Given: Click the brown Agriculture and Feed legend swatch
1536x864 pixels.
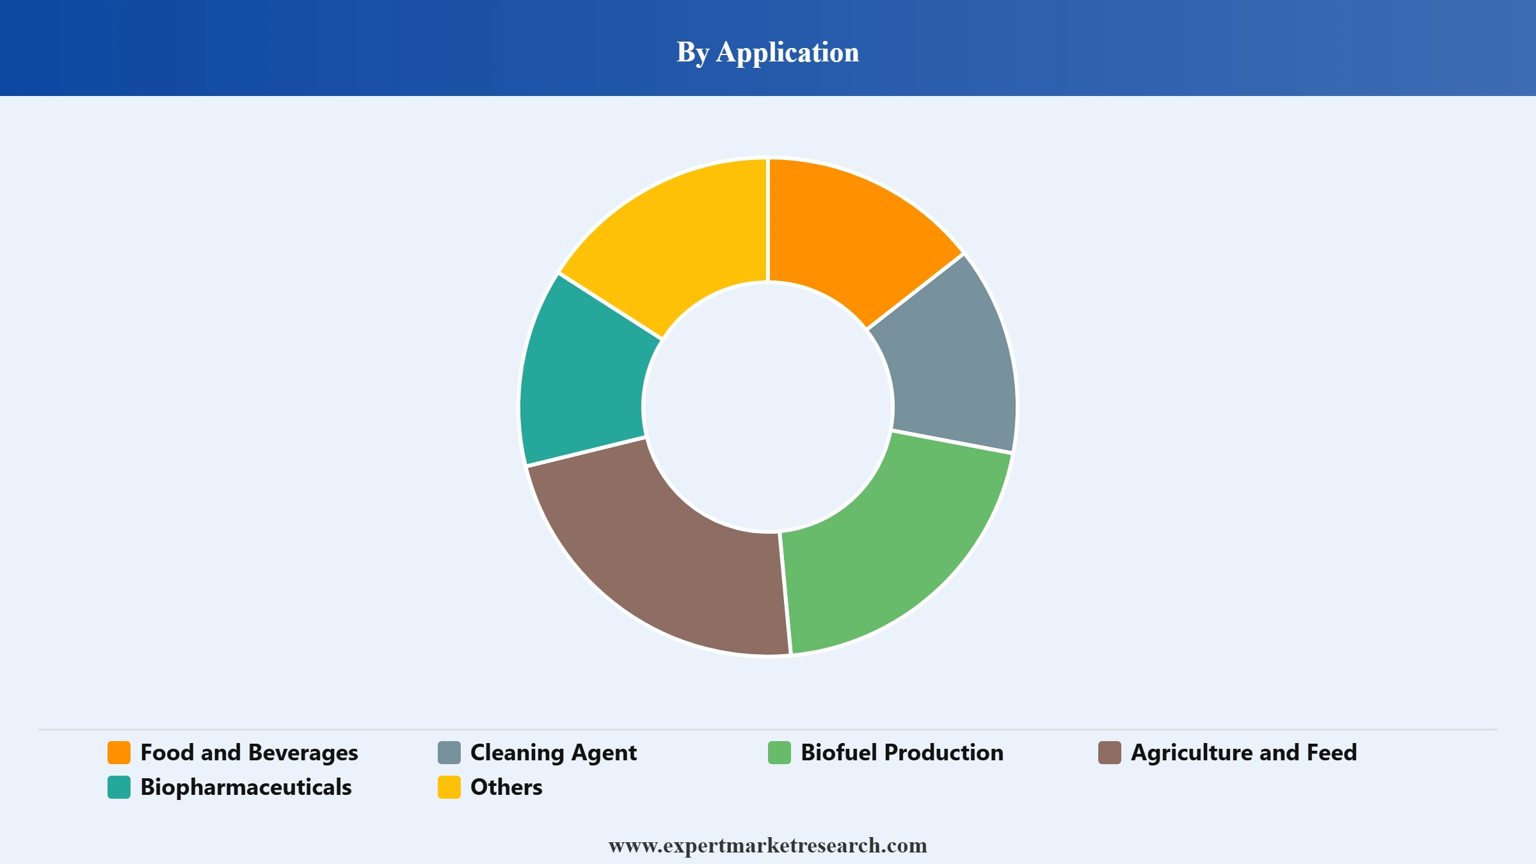Looking at the screenshot, I should coord(1110,753).
